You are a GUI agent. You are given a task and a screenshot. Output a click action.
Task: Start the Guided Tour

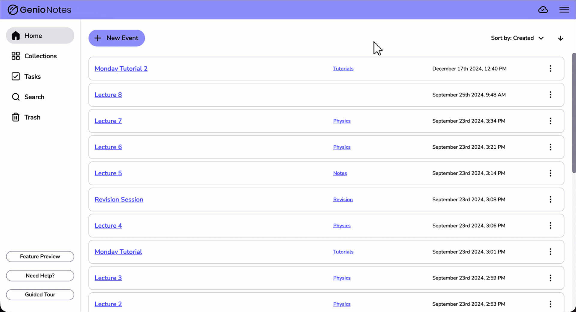[40, 295]
